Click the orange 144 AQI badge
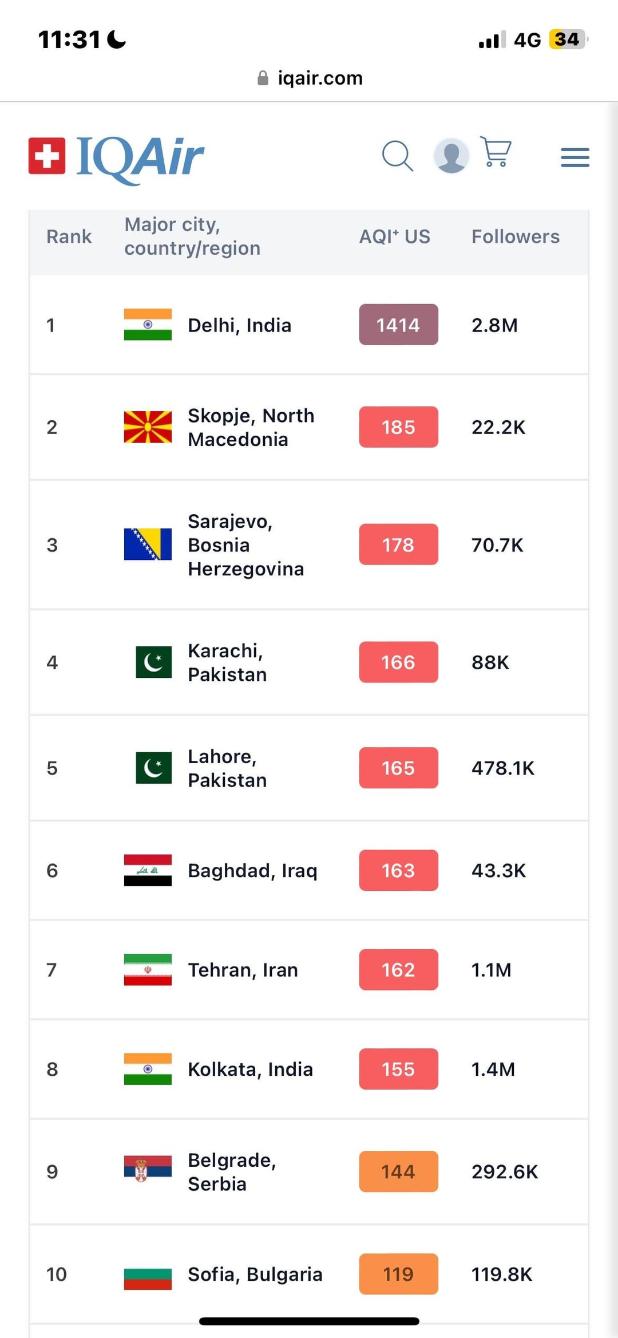618x1338 pixels. point(399,1171)
